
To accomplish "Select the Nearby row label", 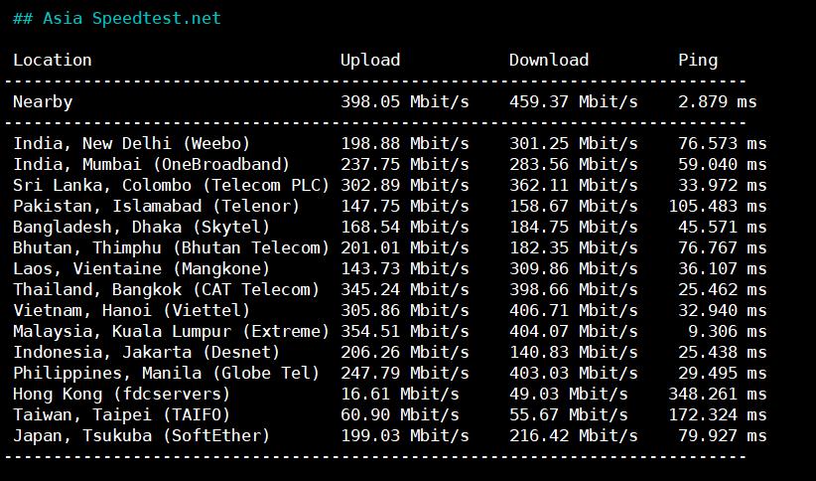I will click(43, 101).
